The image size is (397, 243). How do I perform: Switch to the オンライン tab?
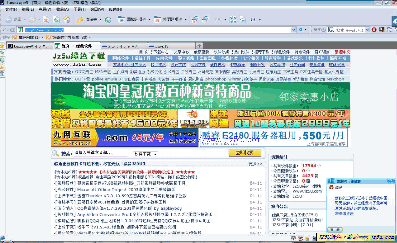[x=124, y=46]
